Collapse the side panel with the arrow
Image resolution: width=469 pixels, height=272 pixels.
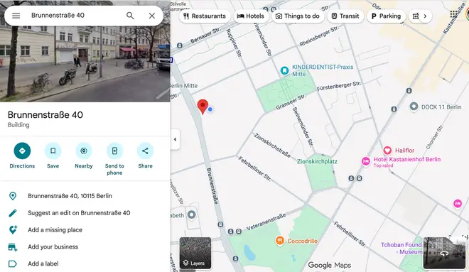point(175,139)
